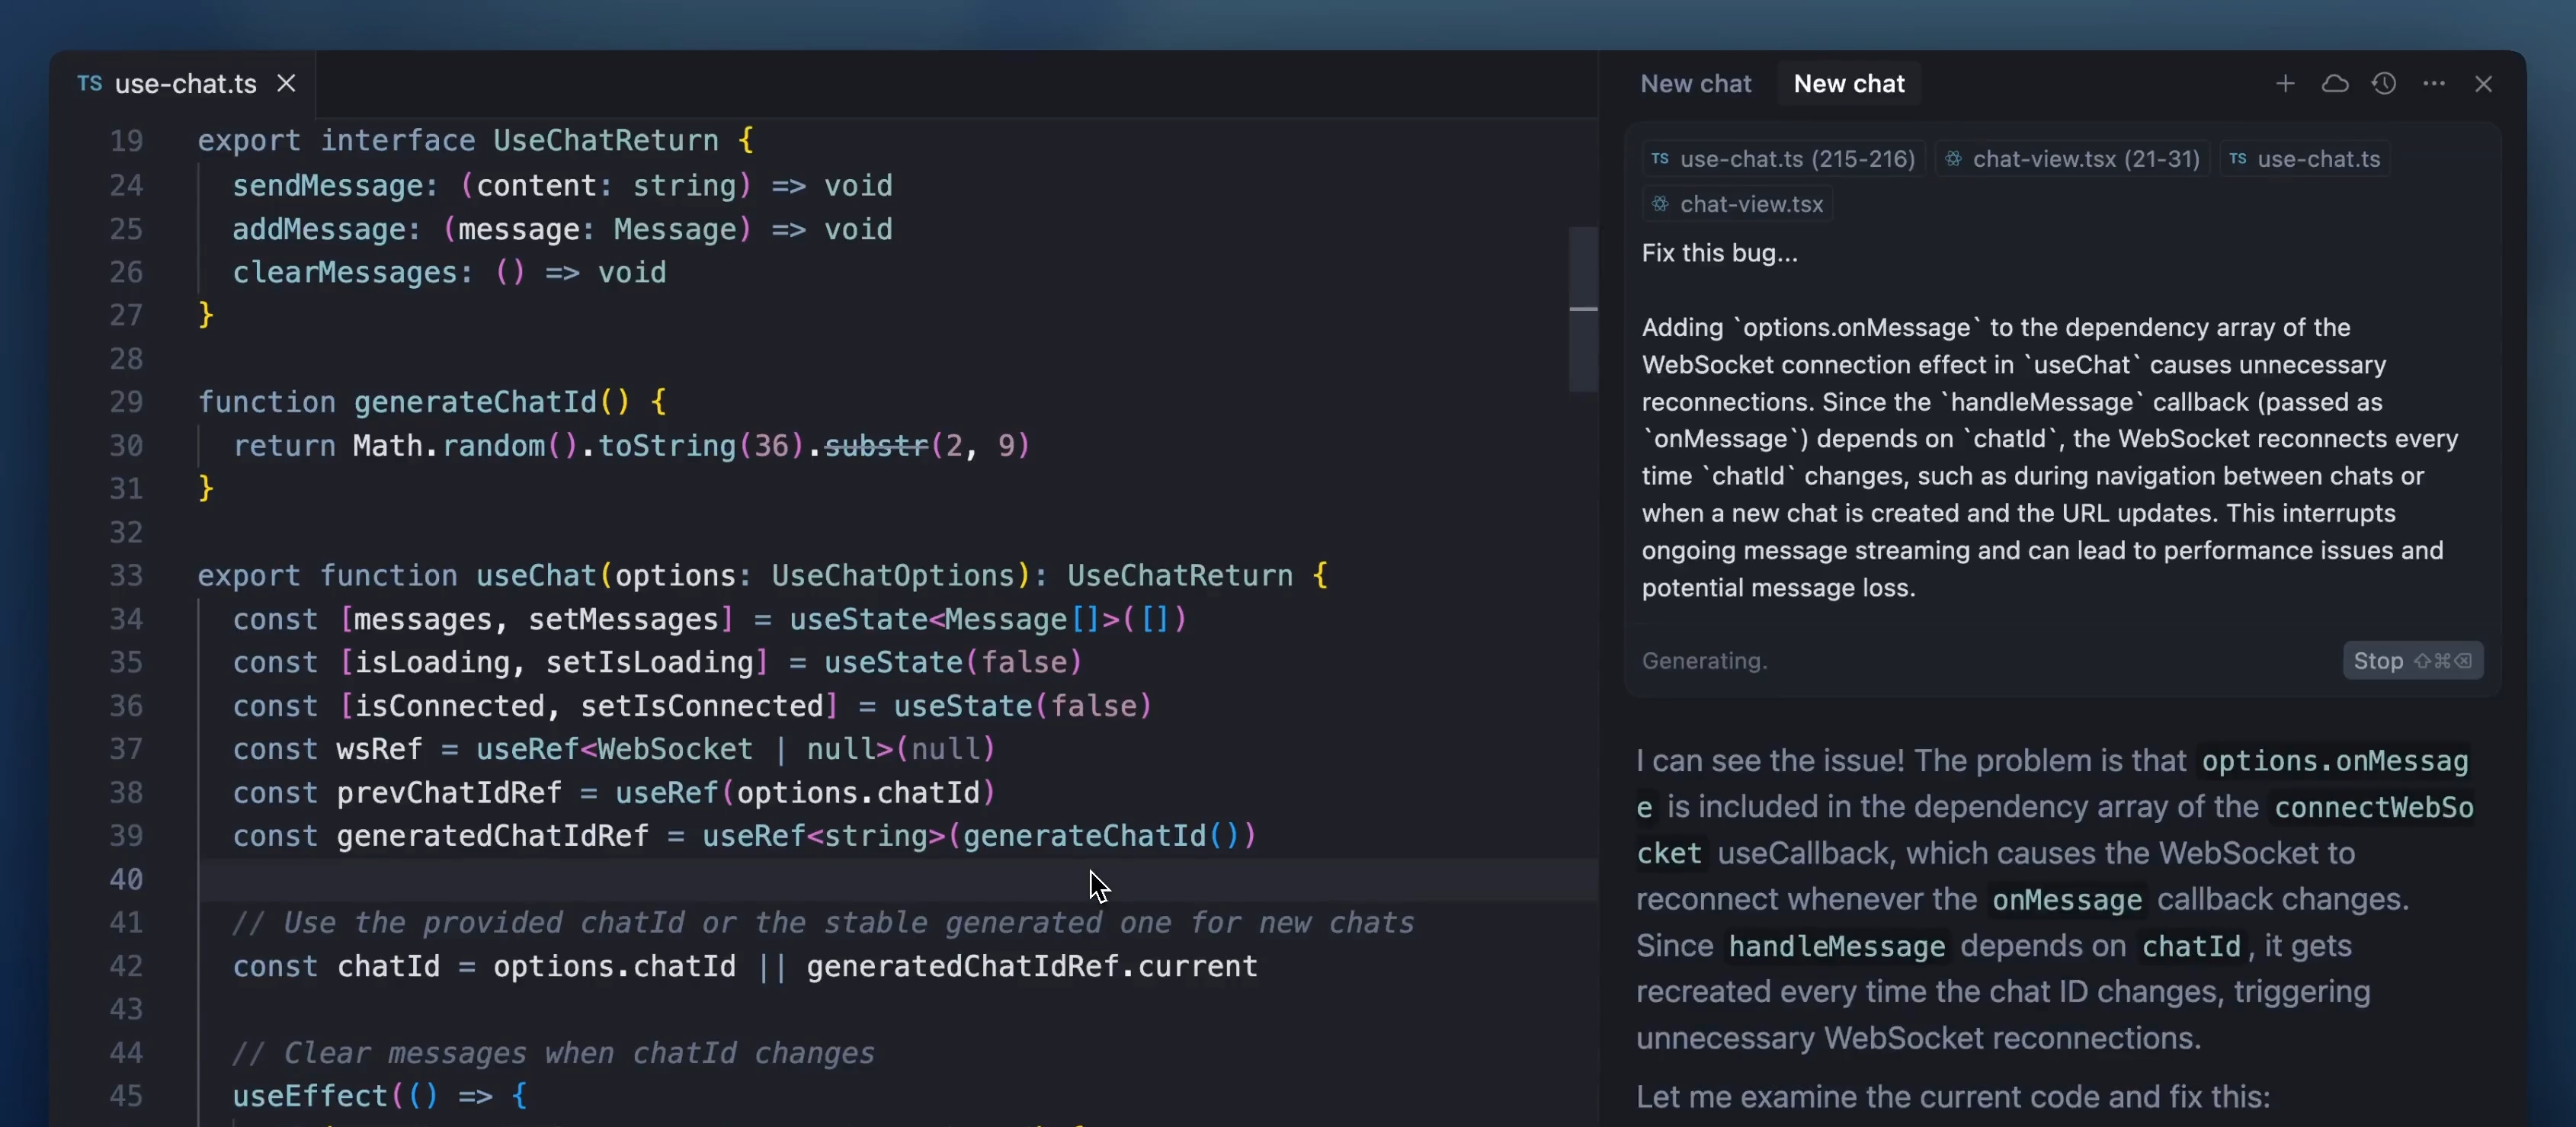The width and height of the screenshot is (2576, 1127).
Task: Click comment 'Use the provided chatId' line 41
Action: (824, 923)
